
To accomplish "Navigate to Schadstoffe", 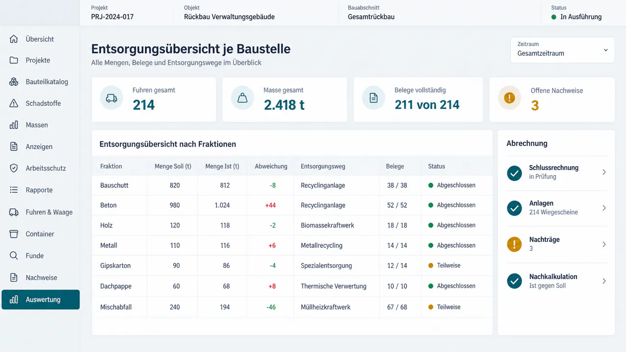I will [x=40, y=103].
